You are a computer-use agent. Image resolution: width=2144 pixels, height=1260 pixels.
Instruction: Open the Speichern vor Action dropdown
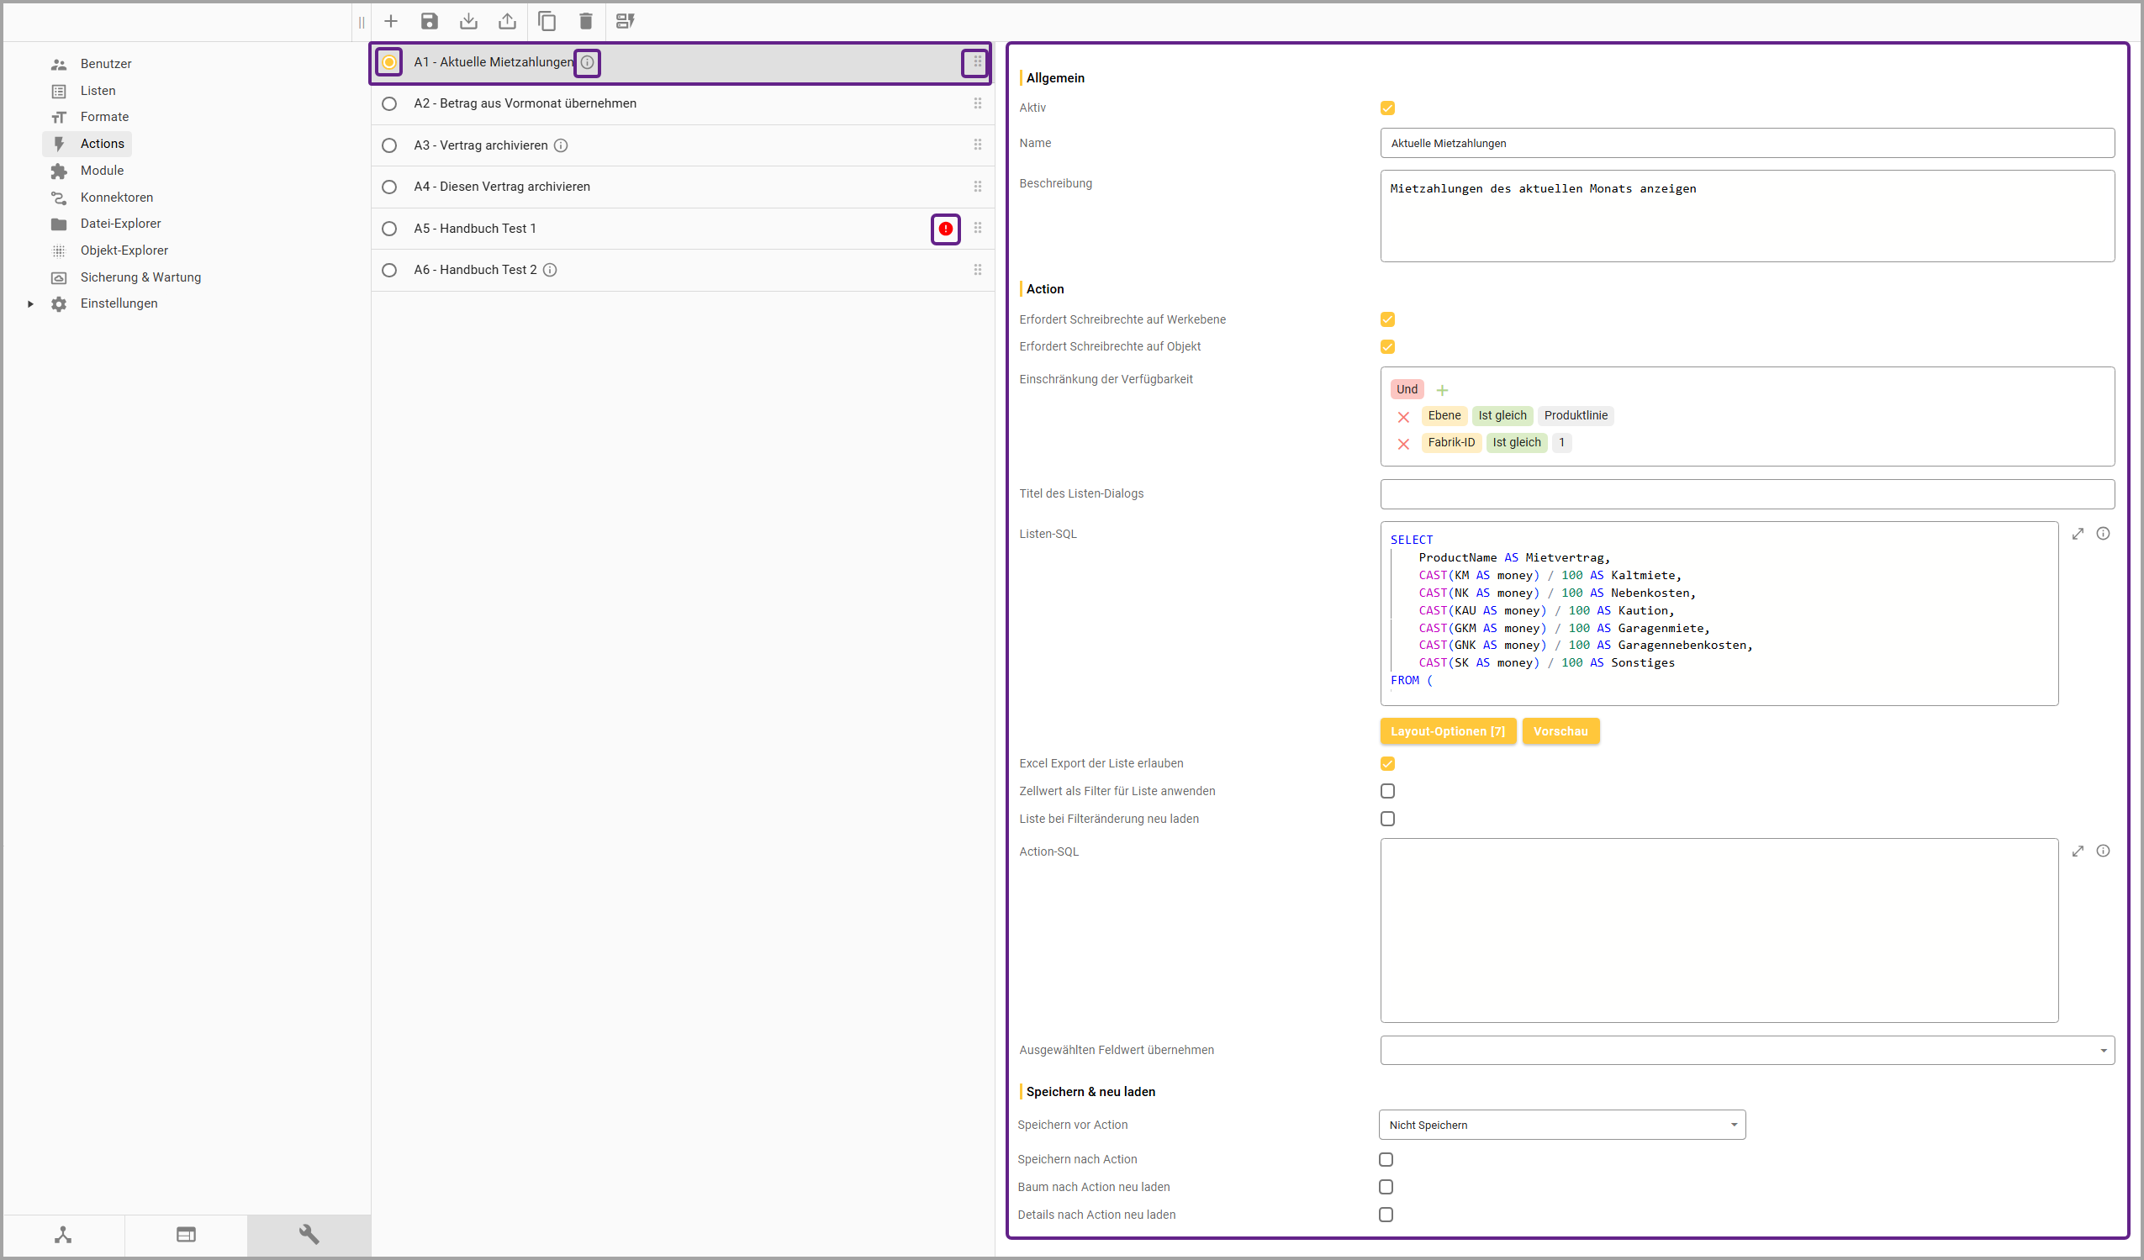coord(1561,1125)
